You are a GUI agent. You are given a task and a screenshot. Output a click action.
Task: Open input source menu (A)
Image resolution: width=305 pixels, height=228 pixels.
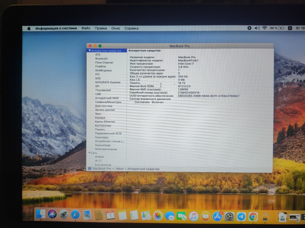[x=290, y=28]
